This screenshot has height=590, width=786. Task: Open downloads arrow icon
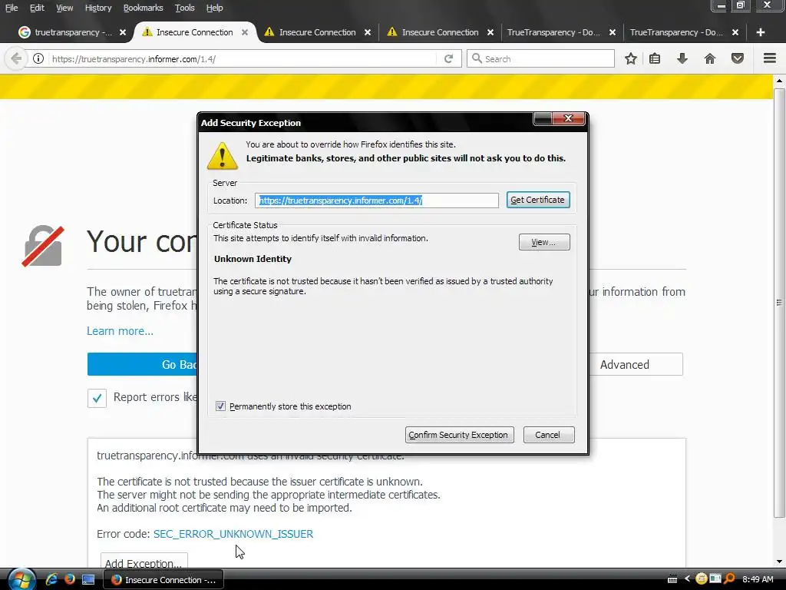point(682,58)
